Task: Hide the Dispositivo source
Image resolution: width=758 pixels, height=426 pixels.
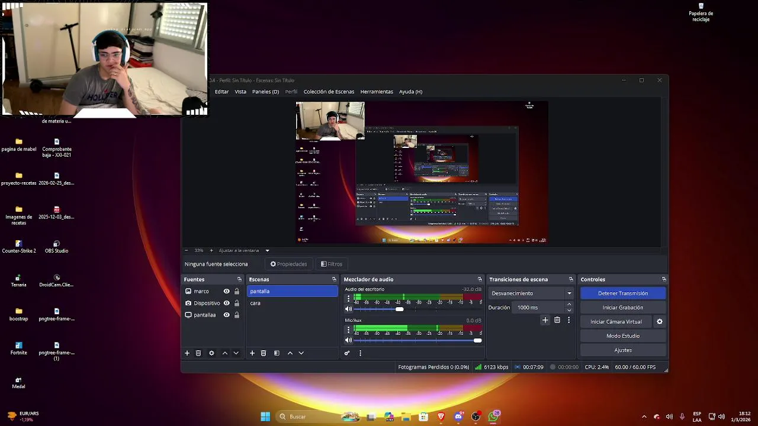Action: [x=226, y=303]
